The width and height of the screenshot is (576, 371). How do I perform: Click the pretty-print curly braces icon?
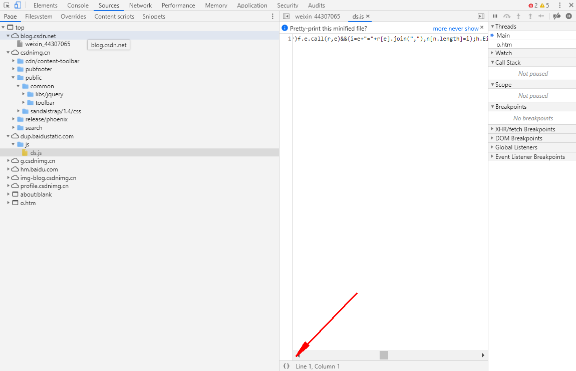coord(286,366)
